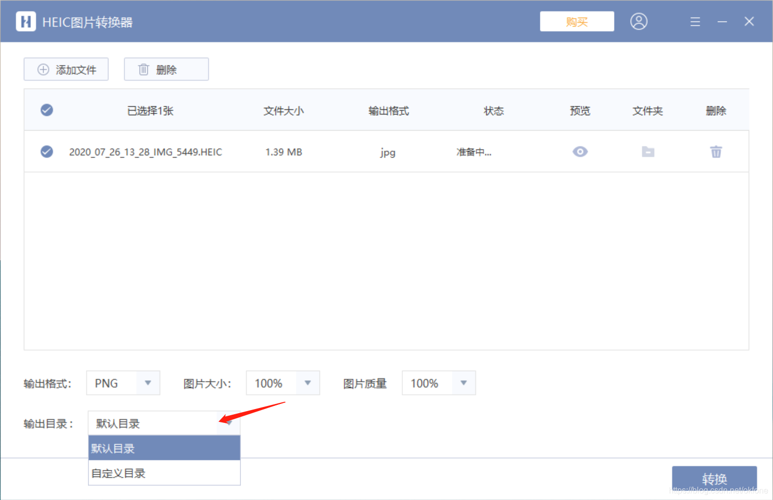Click the 已选择1张 column header

[150, 111]
